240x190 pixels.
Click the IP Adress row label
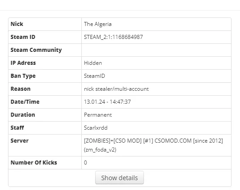coord(23,63)
